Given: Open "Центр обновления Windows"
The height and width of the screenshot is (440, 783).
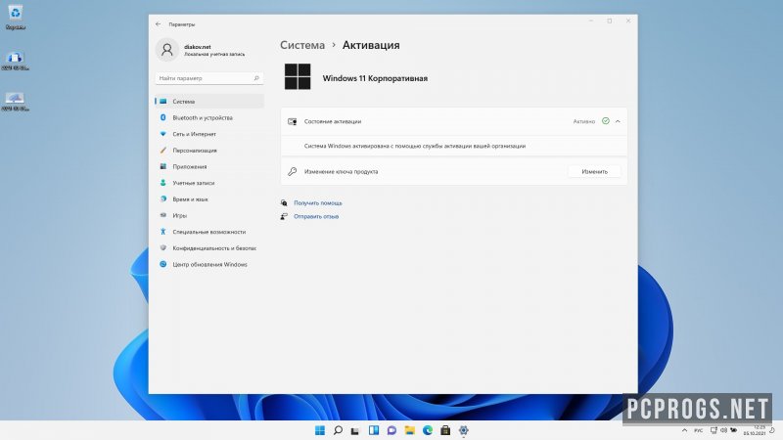Looking at the screenshot, I should (209, 264).
